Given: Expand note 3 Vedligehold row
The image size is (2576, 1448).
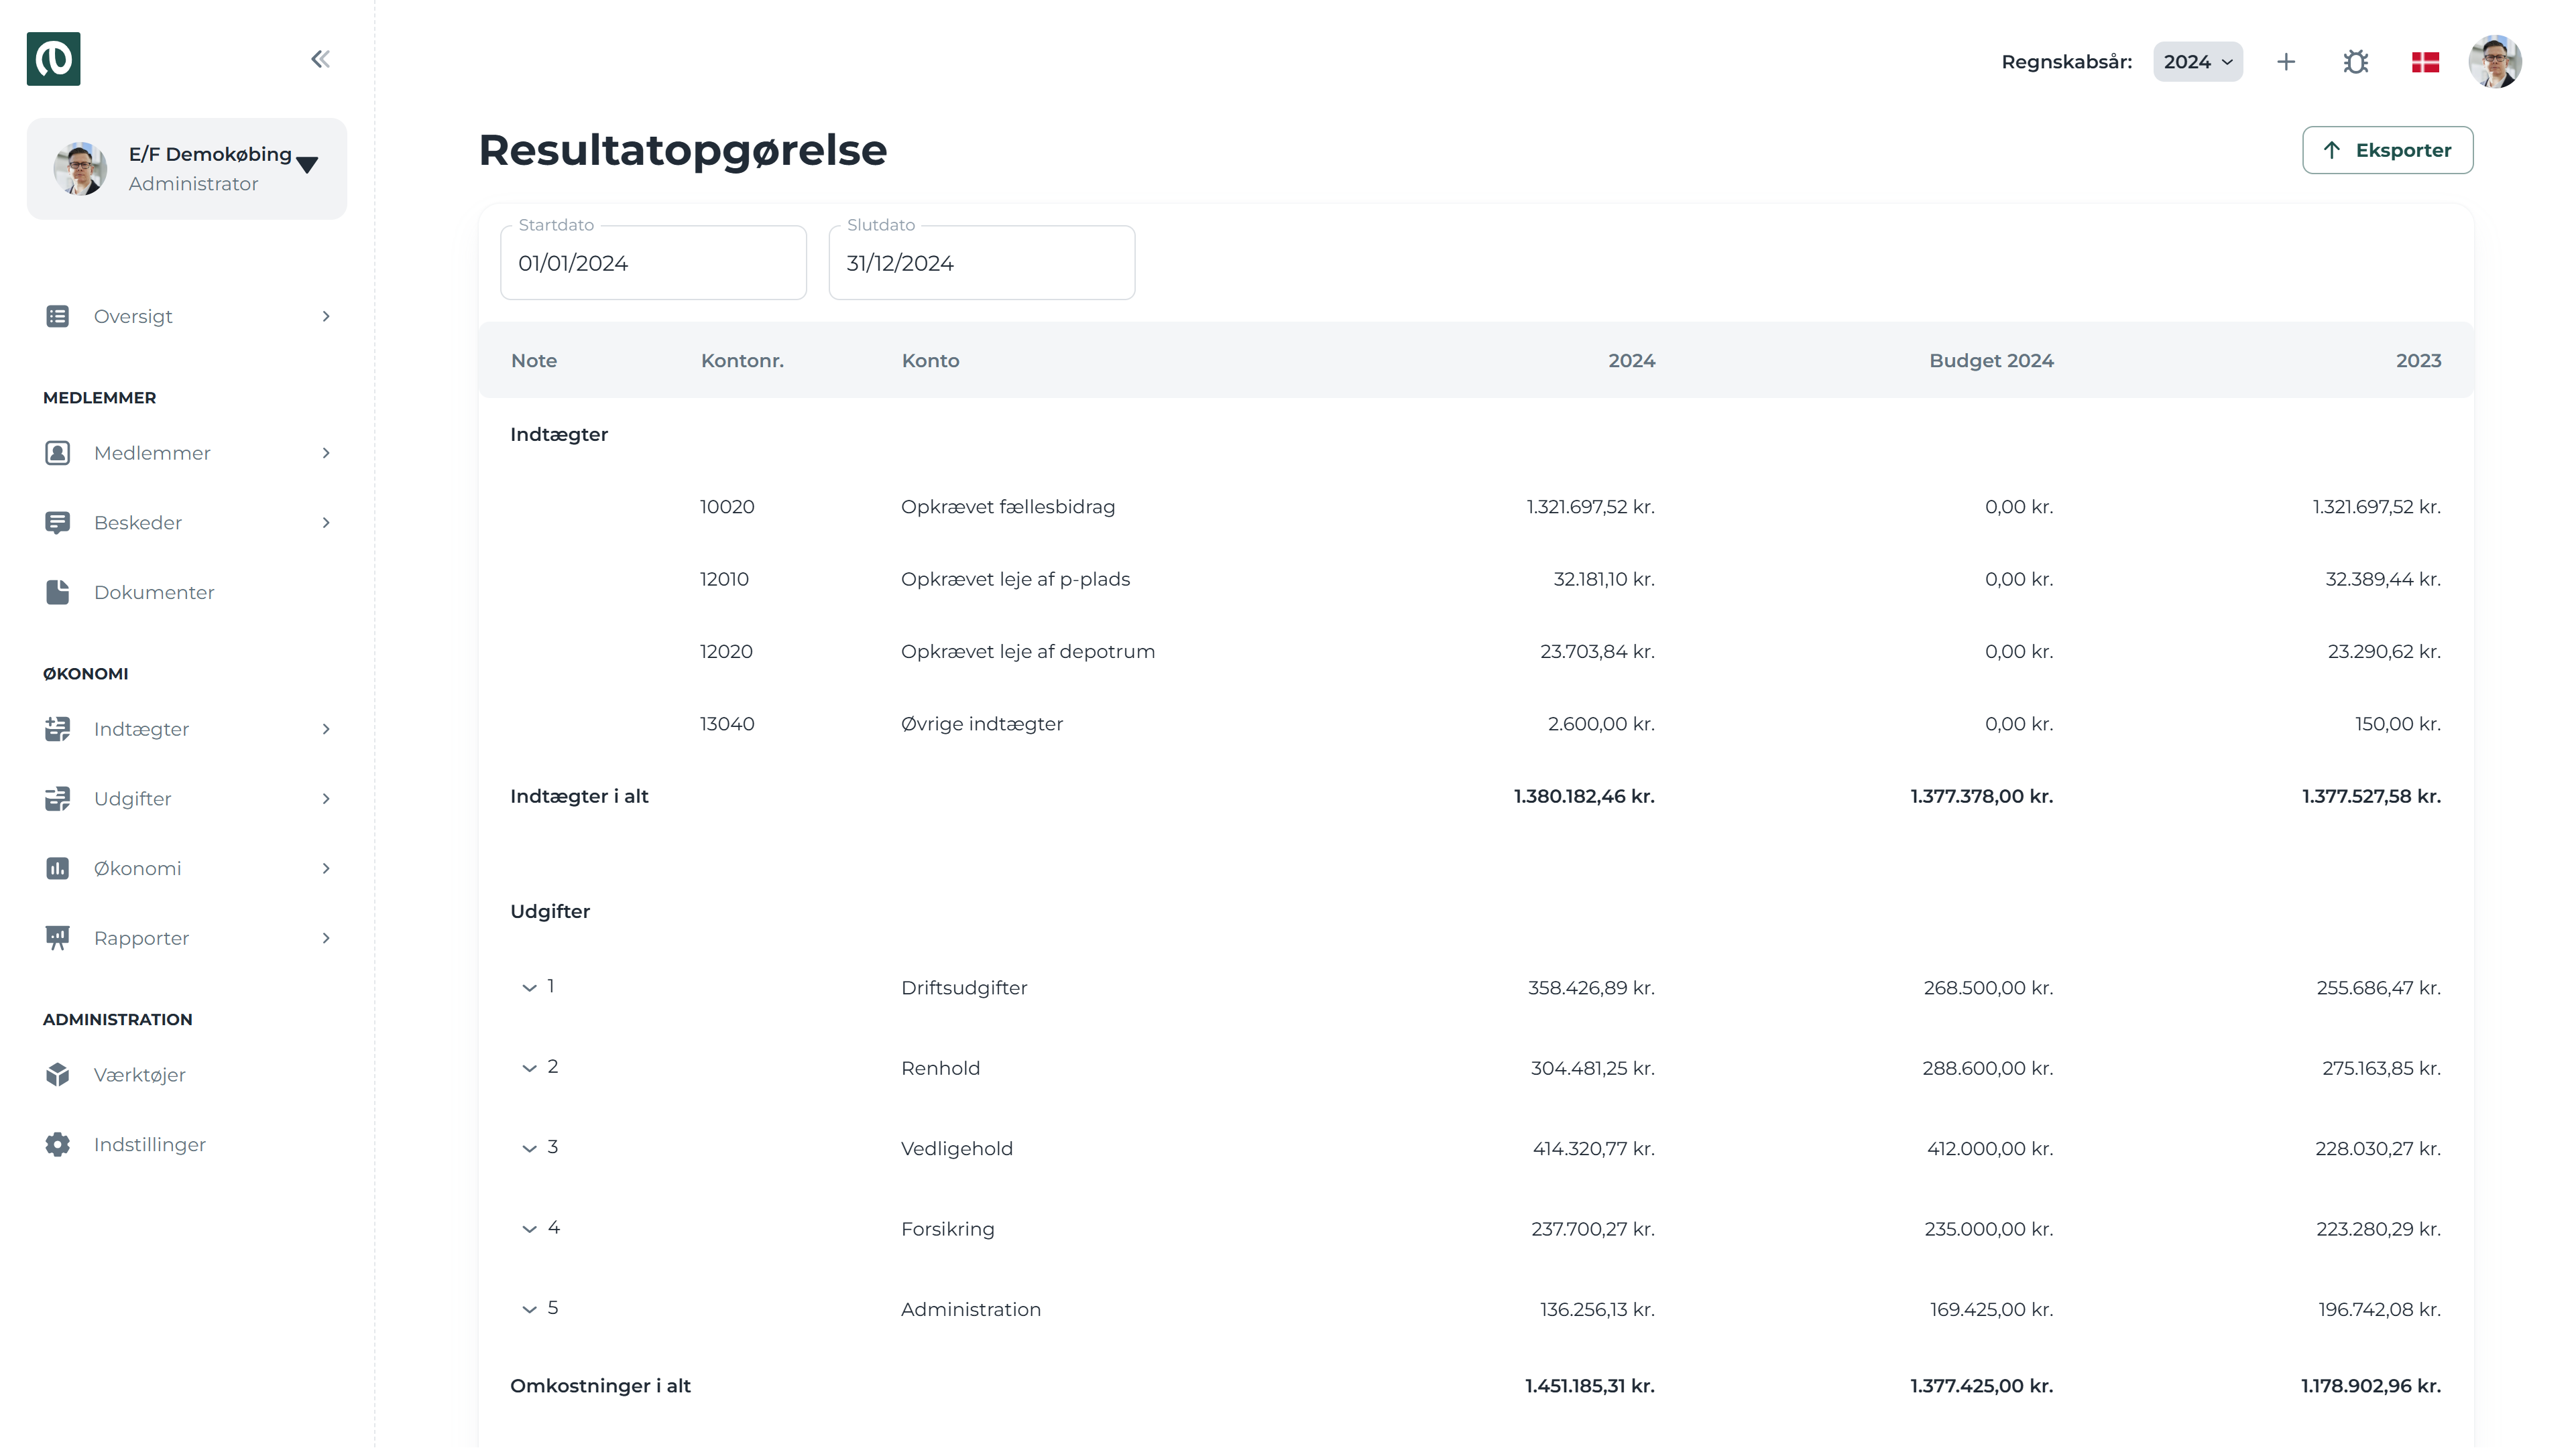Looking at the screenshot, I should [x=529, y=1148].
